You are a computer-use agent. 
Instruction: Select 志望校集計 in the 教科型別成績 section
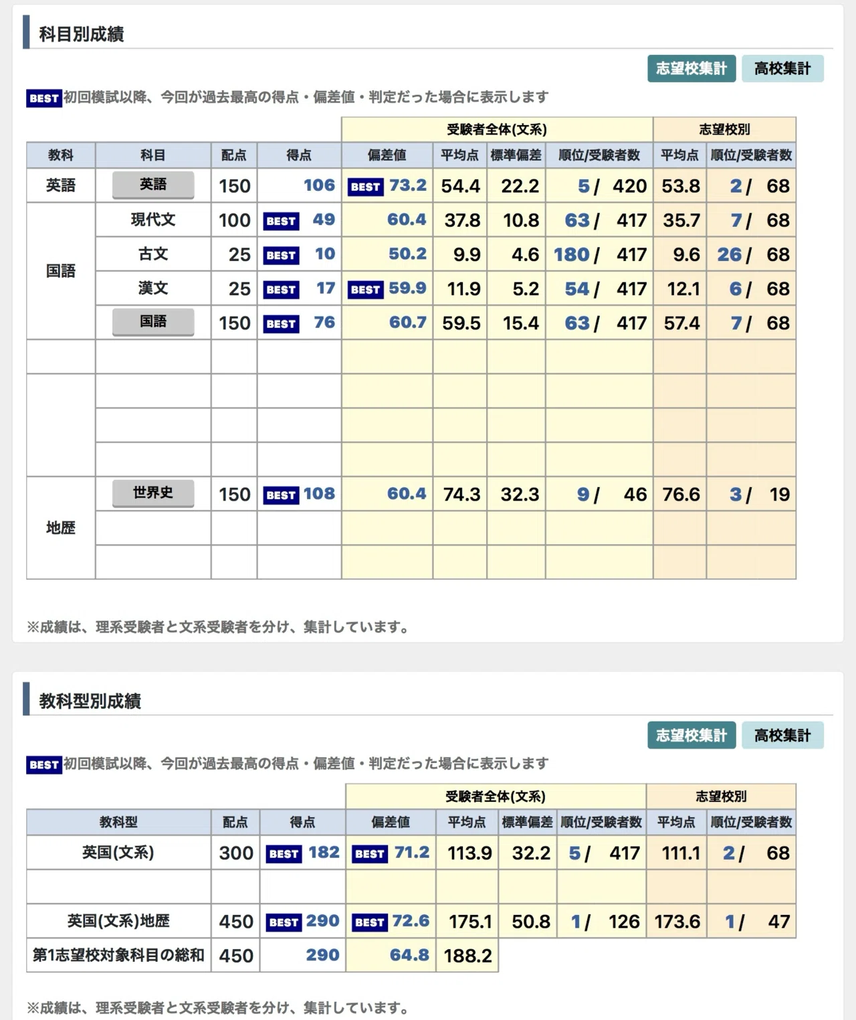[691, 736]
